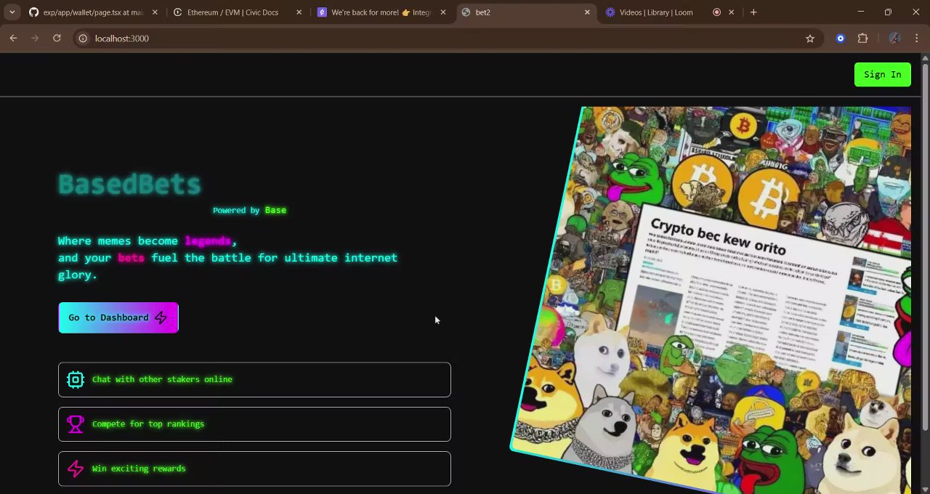Open the Chrome three-dot menu
The image size is (930, 494).
[x=916, y=39]
